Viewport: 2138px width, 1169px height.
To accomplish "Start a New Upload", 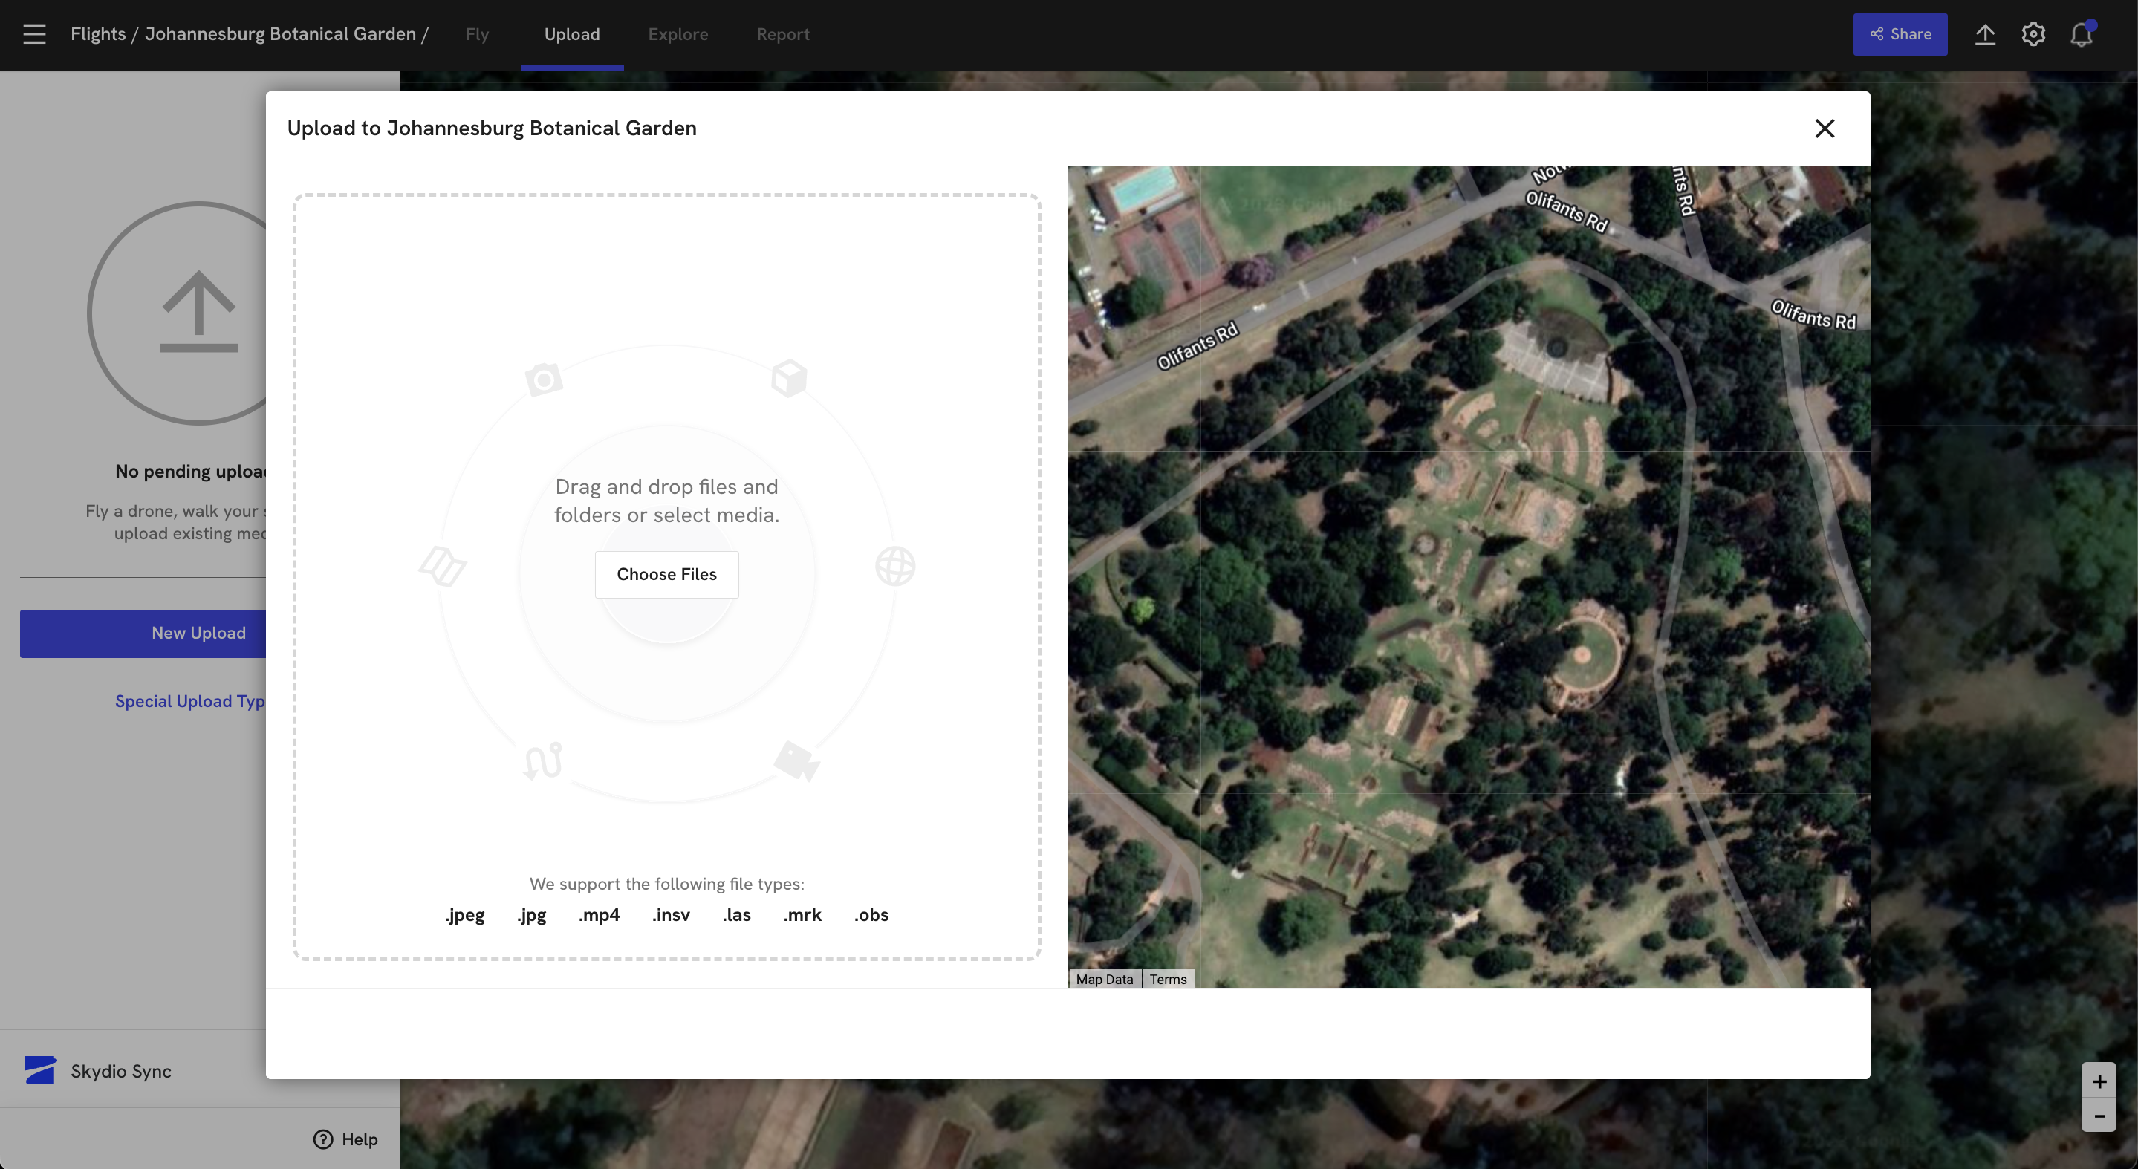I will [198, 632].
